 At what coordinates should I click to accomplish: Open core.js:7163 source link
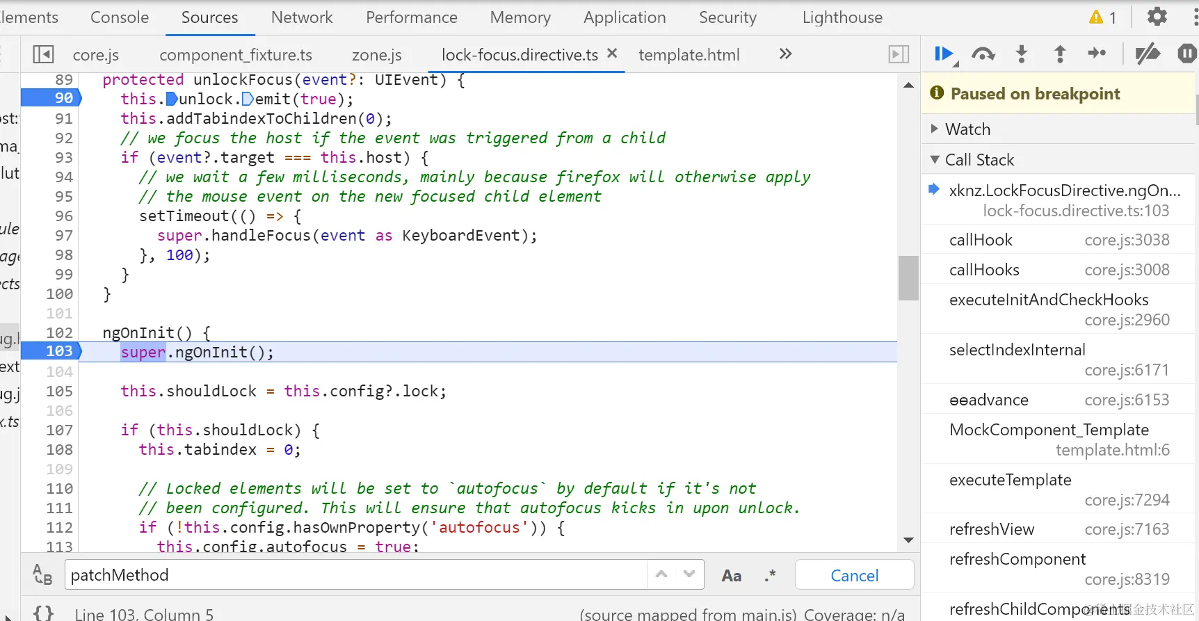coord(1127,529)
